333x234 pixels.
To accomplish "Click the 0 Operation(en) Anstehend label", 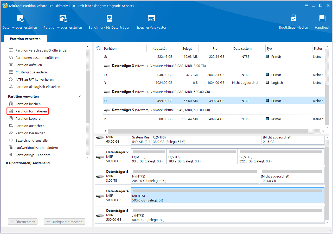I will pyautogui.click(x=28, y=163).
